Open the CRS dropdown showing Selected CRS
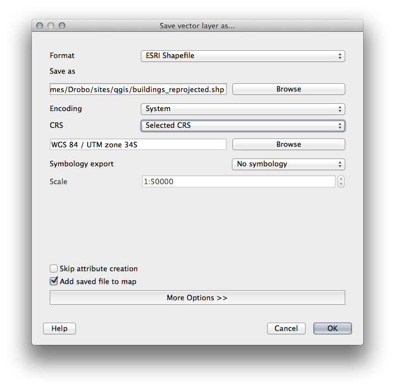This screenshot has height=389, width=395. point(242,126)
